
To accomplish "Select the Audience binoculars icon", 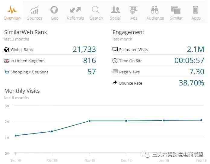I will pyautogui.click(x=155, y=10).
